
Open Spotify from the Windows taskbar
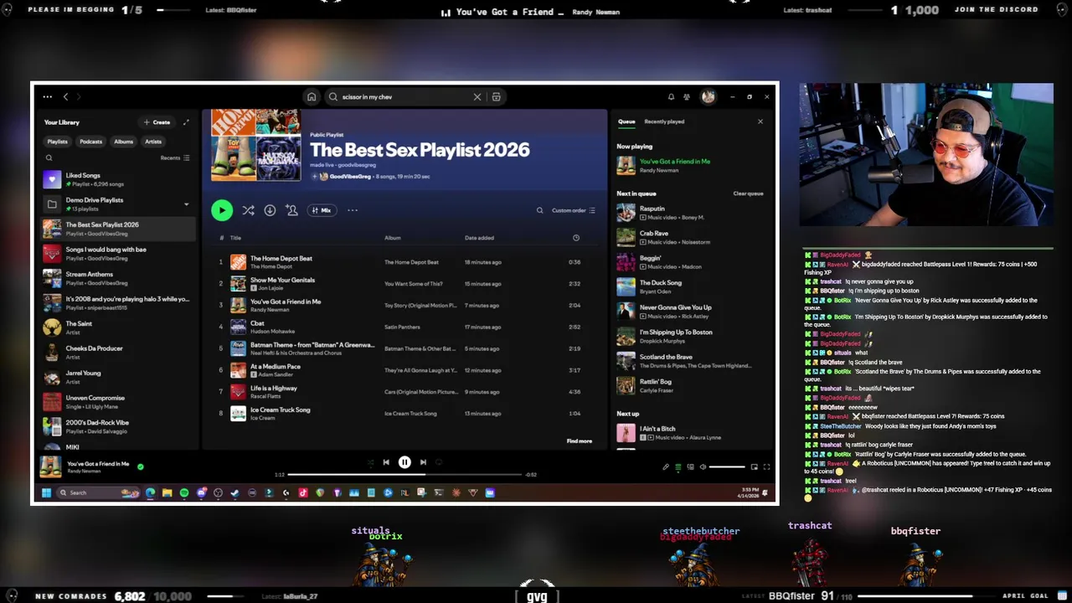click(184, 492)
